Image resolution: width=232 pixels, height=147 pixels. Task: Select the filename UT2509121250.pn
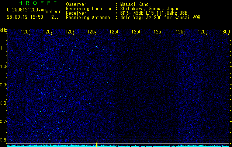pos(27,10)
